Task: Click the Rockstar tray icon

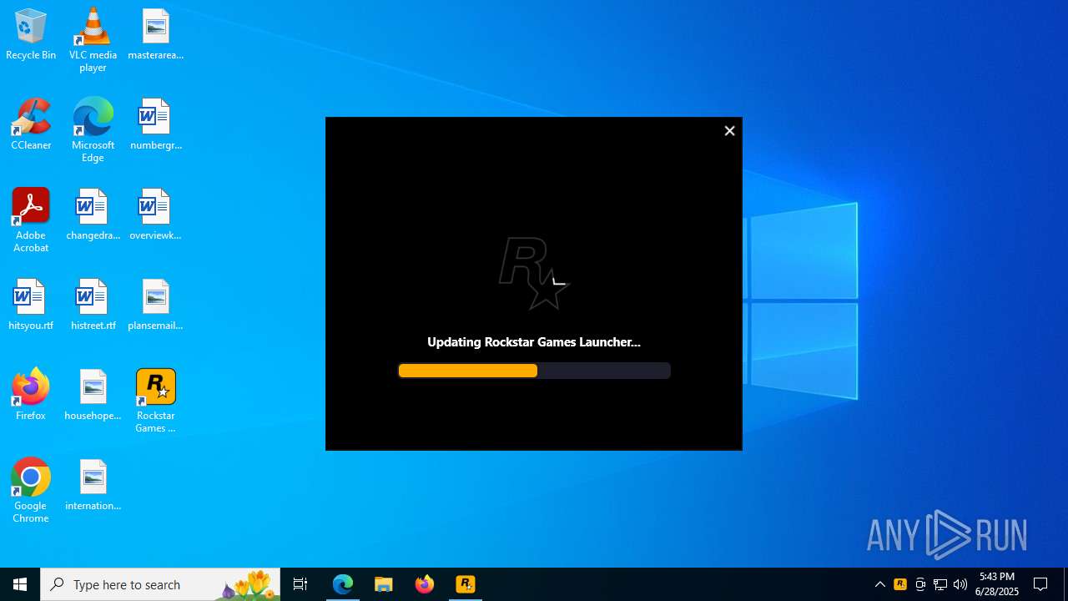Action: pyautogui.click(x=900, y=584)
